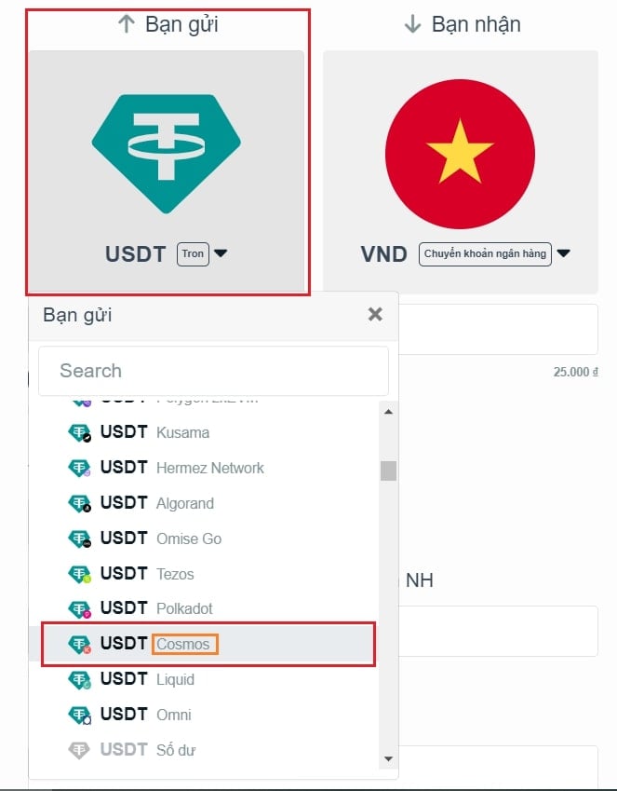Image resolution: width=617 pixels, height=791 pixels.
Task: Click the Chuyển khoản ngân hàng selector
Action: click(485, 253)
